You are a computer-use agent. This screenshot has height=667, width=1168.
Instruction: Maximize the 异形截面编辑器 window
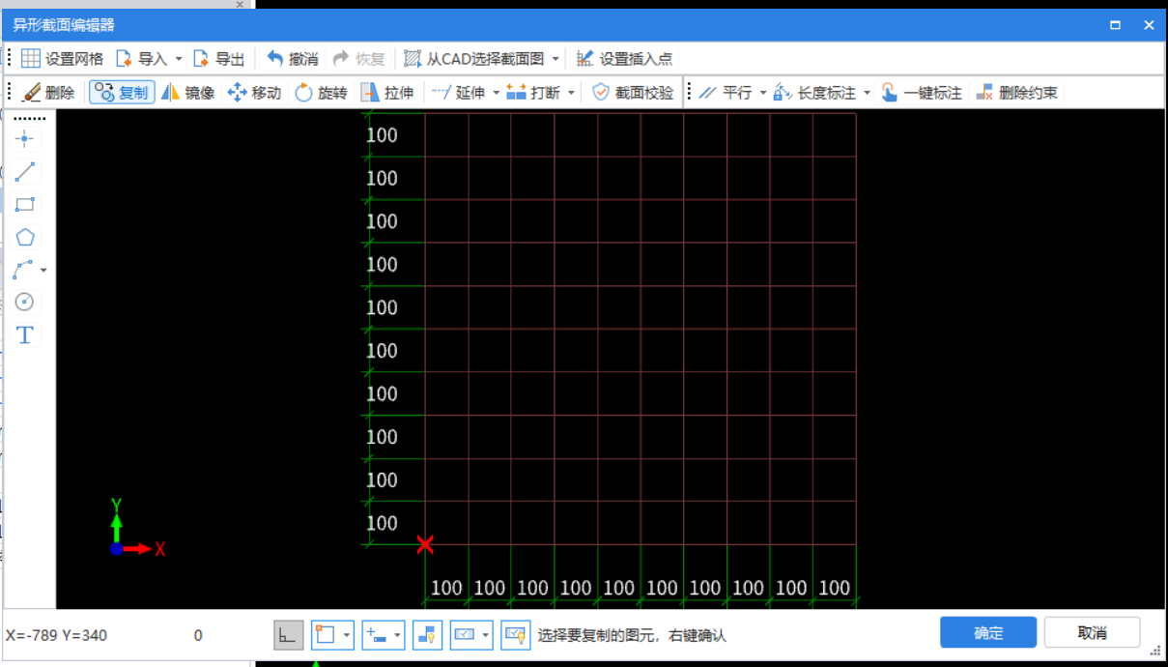click(x=1115, y=25)
